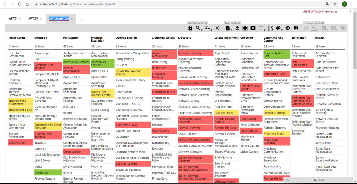
Task: Select the PowerShell technique cell
Action: click(48, 172)
